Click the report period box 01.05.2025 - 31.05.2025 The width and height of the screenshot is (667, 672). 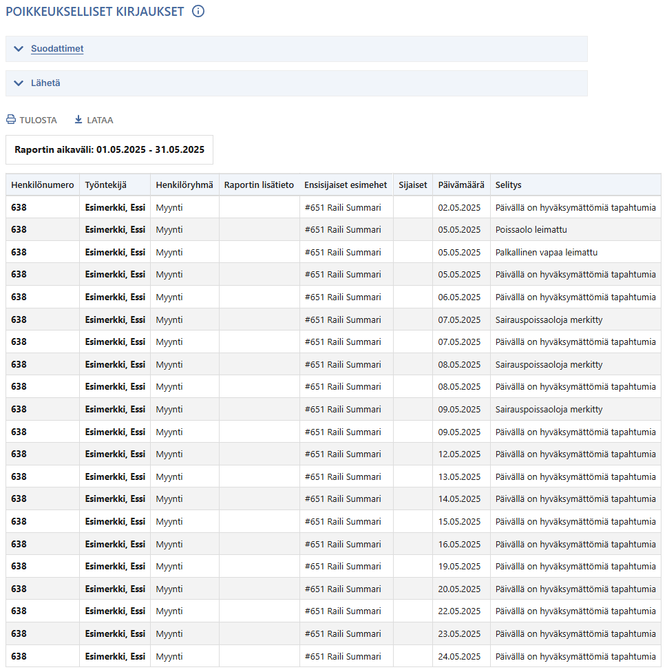coord(109,149)
